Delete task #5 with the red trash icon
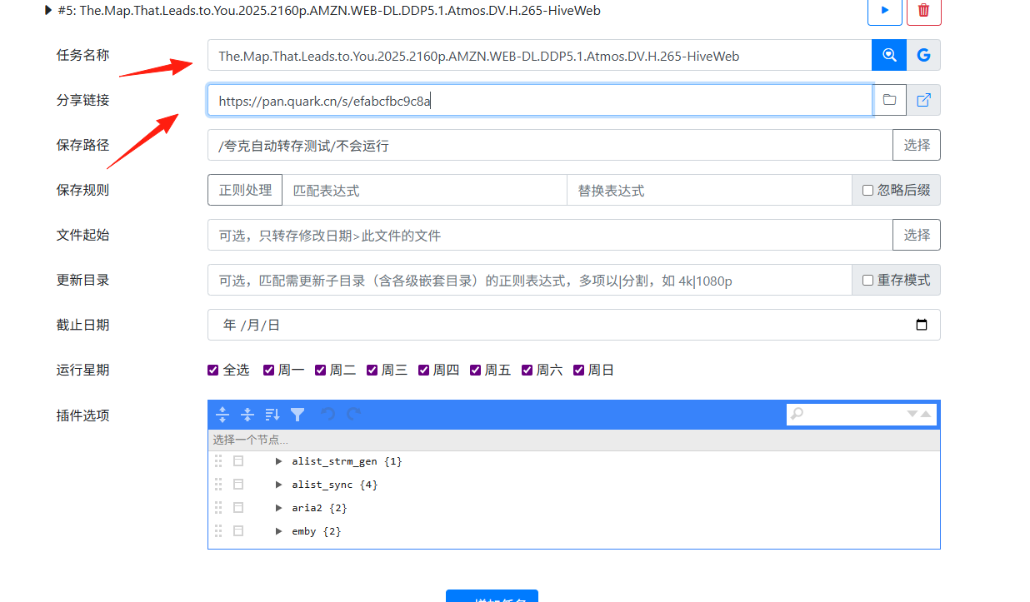This screenshot has width=1030, height=602. click(x=923, y=11)
